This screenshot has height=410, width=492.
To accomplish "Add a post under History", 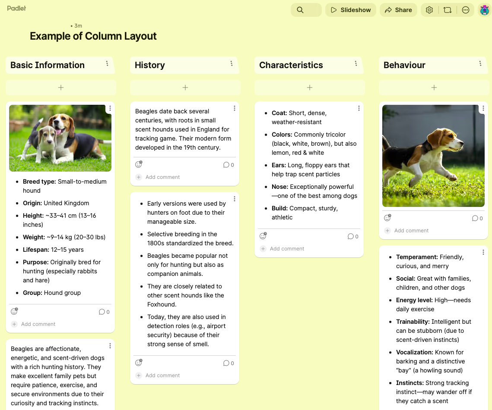I will [x=185, y=88].
